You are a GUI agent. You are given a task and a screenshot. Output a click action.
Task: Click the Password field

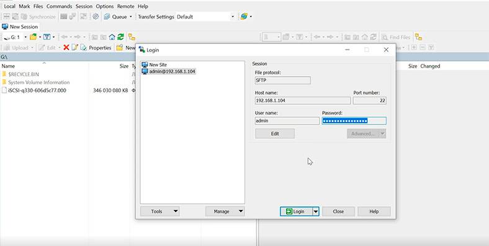(354, 121)
